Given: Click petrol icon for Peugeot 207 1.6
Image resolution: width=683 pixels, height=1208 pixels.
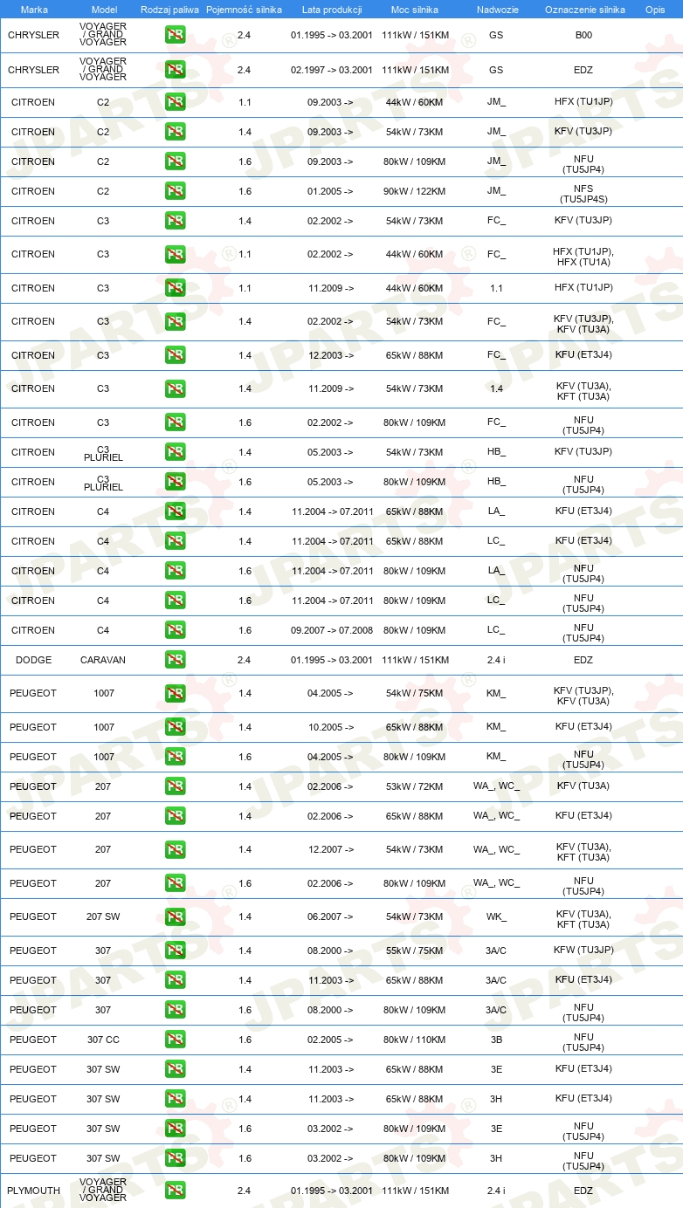Looking at the screenshot, I should (x=175, y=883).
